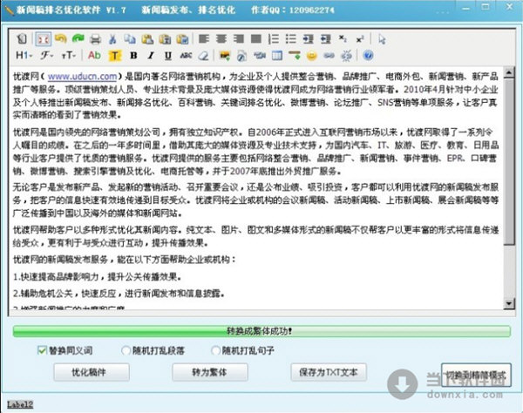The height and width of the screenshot is (413, 523).
Task: Justify text fully
Action: pos(255,39)
